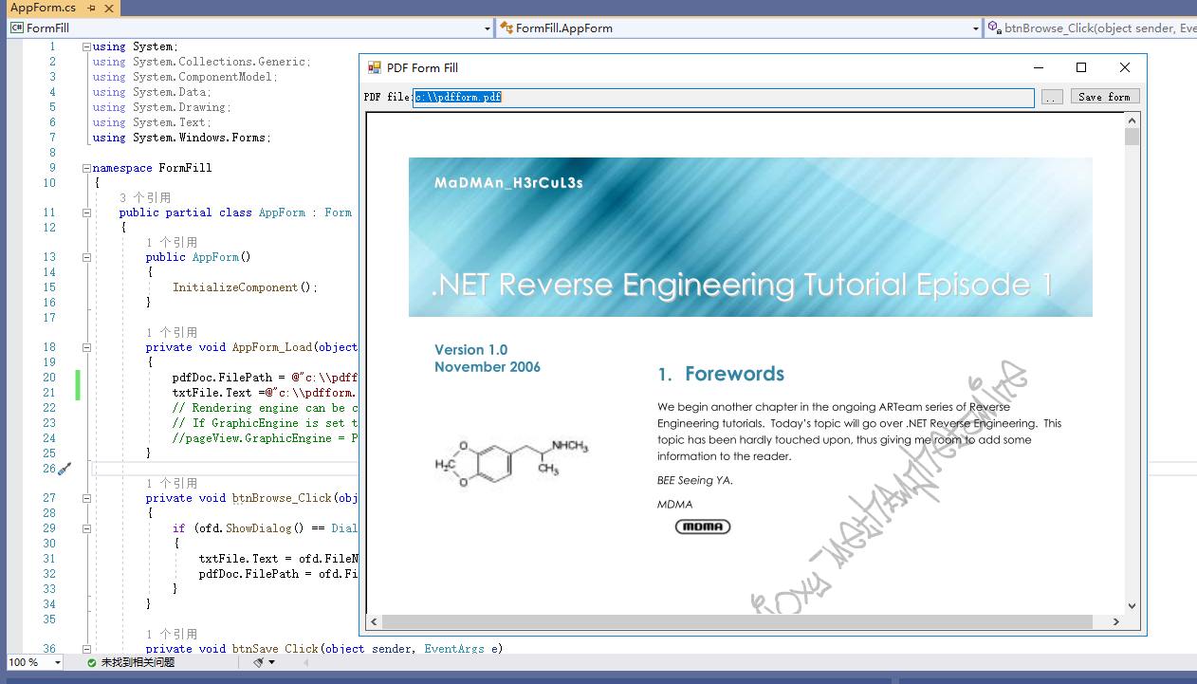The image size is (1197, 684).
Task: Toggle the pin on the AppForm.cs tab
Action: 92,8
